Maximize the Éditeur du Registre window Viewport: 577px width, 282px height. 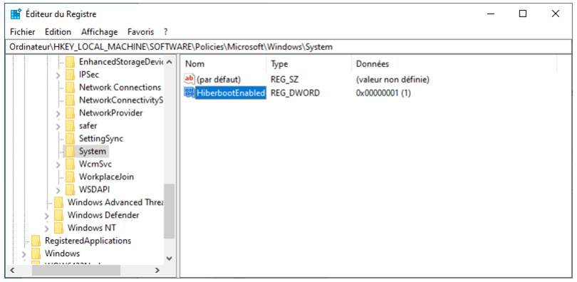click(x=523, y=14)
